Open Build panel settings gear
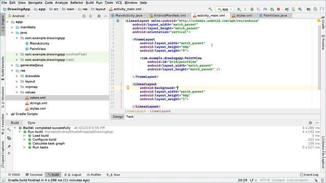This screenshot has height=183, width=326. [x=310, y=123]
